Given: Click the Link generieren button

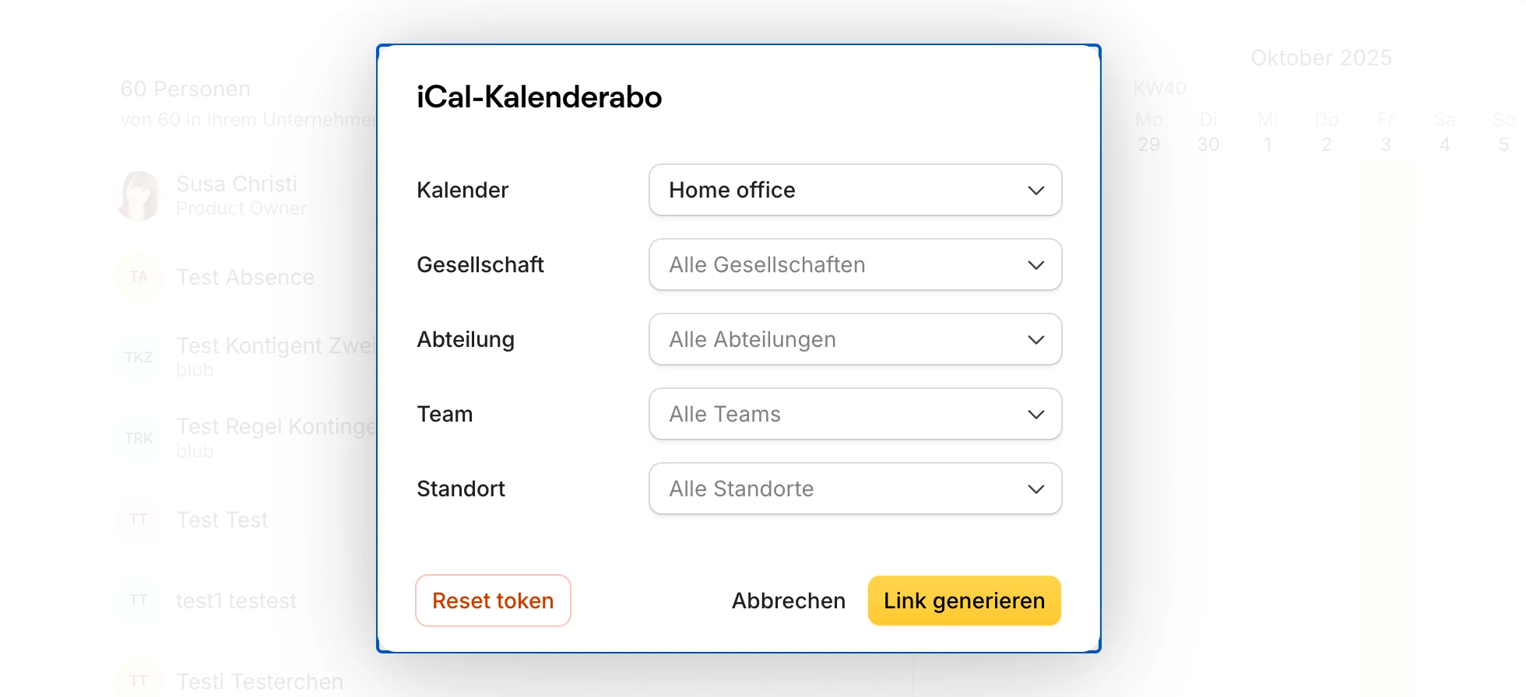Looking at the screenshot, I should pos(964,601).
